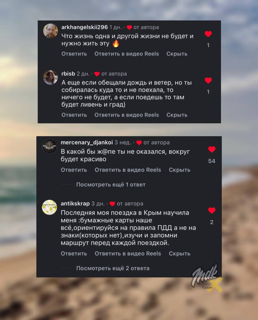The width and height of the screenshot is (258, 320).
Task: Open mercenary_djankoi's avatar
Action: click(49, 146)
